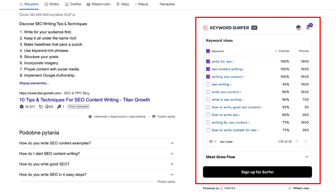The width and height of the screenshot is (336, 192).
Task: Click the traffic icon next to 14,611
Action: pyautogui.click(x=21, y=106)
